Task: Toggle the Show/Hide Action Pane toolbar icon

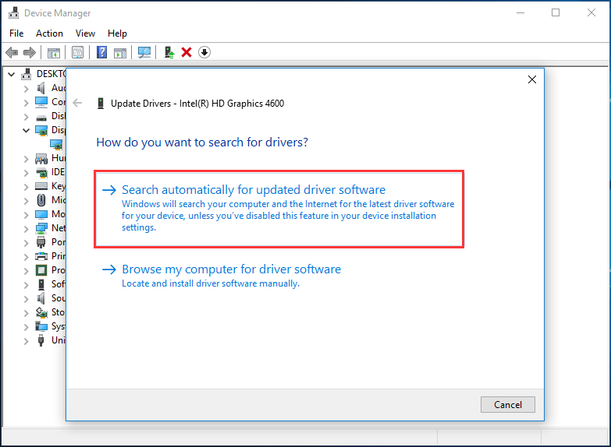Action: click(x=120, y=52)
